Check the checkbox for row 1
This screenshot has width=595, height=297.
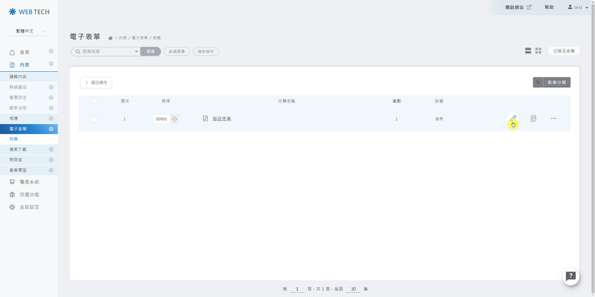point(94,119)
